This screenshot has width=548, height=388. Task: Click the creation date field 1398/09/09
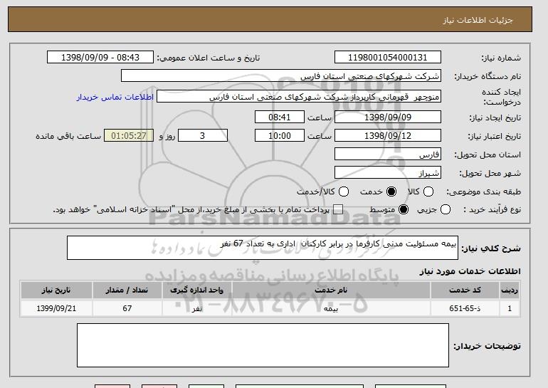388,117
